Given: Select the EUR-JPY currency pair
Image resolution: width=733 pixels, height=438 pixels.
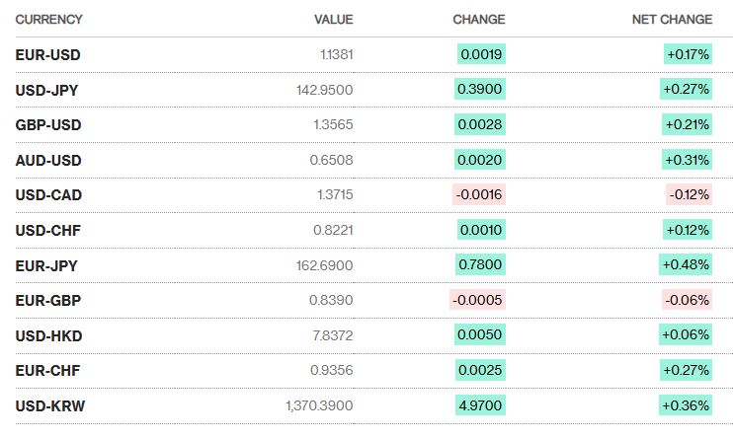Looking at the screenshot, I should pos(47,265).
